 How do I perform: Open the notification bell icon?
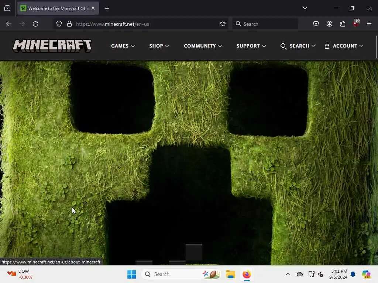click(353, 274)
